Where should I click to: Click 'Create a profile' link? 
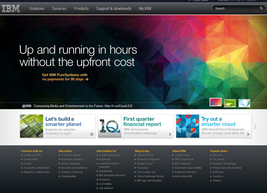click(x=32, y=155)
